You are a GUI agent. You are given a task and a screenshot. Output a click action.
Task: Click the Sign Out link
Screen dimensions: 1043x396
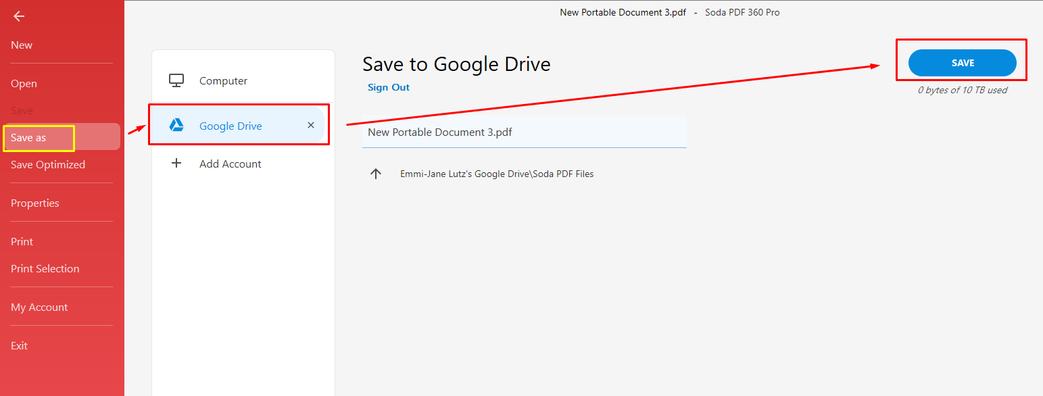[389, 87]
